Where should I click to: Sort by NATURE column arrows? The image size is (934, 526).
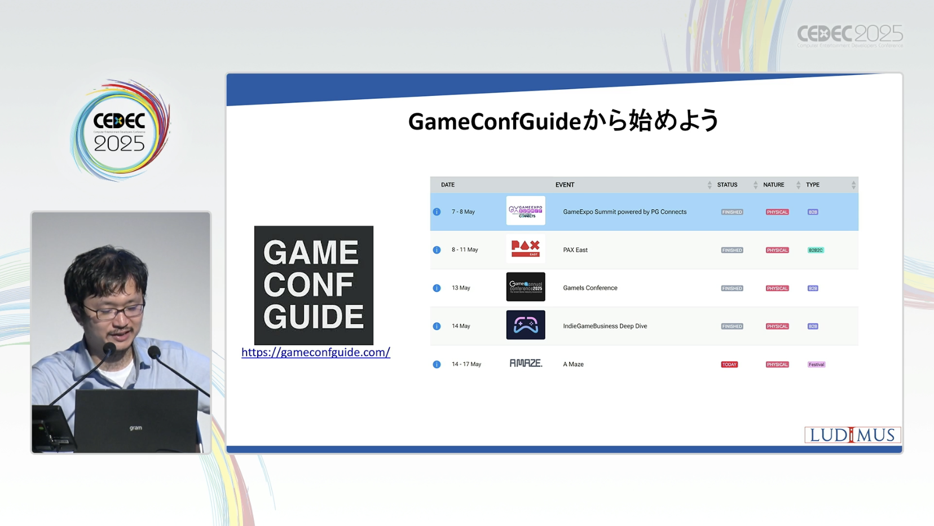tap(798, 185)
